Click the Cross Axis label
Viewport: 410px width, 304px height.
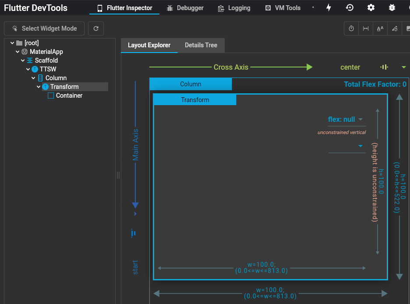(231, 67)
